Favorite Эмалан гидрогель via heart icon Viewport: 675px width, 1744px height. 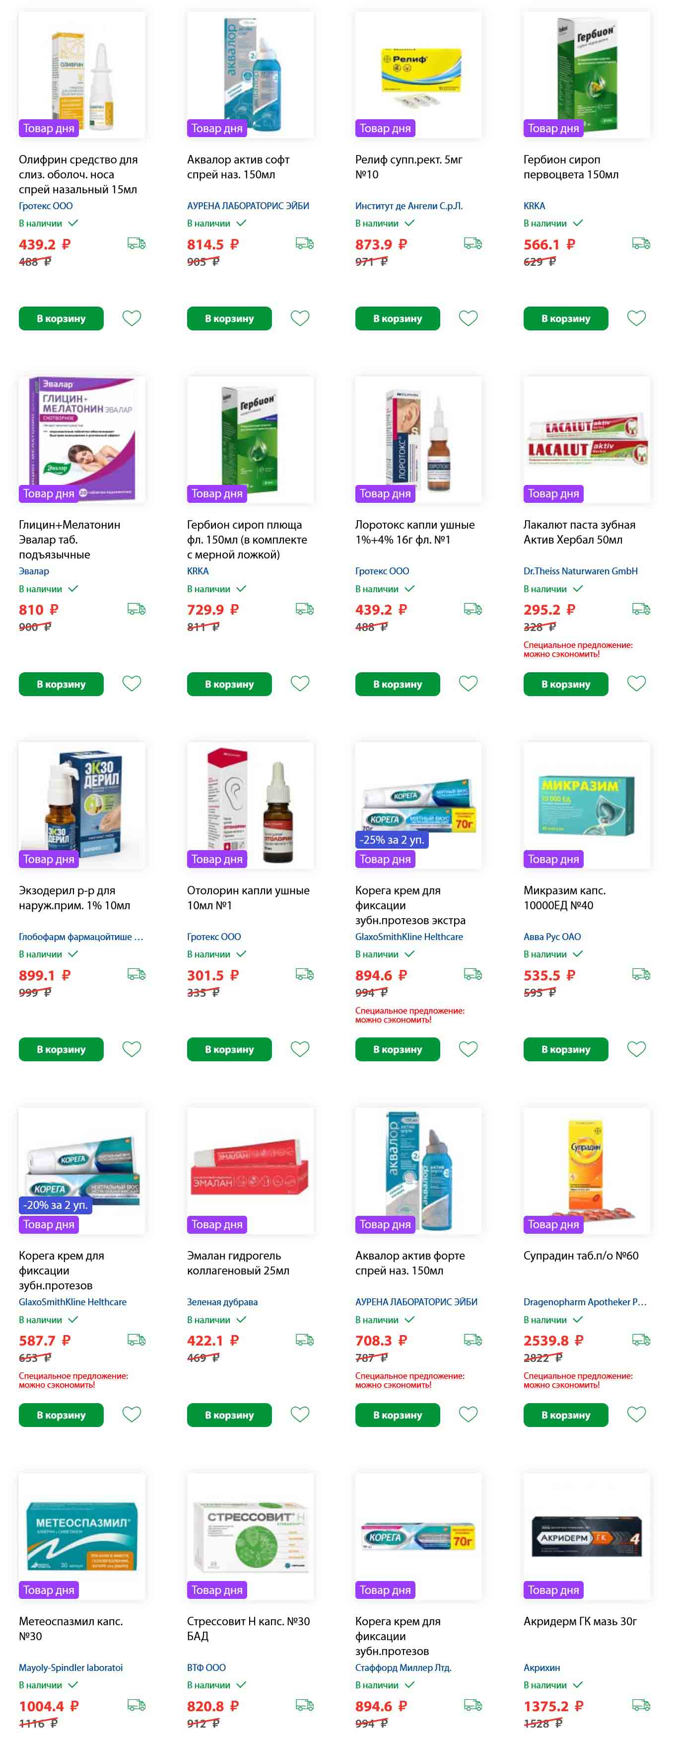300,1414
